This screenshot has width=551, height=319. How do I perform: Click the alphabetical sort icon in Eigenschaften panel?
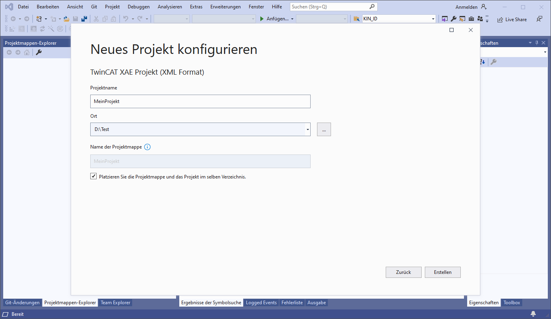482,62
